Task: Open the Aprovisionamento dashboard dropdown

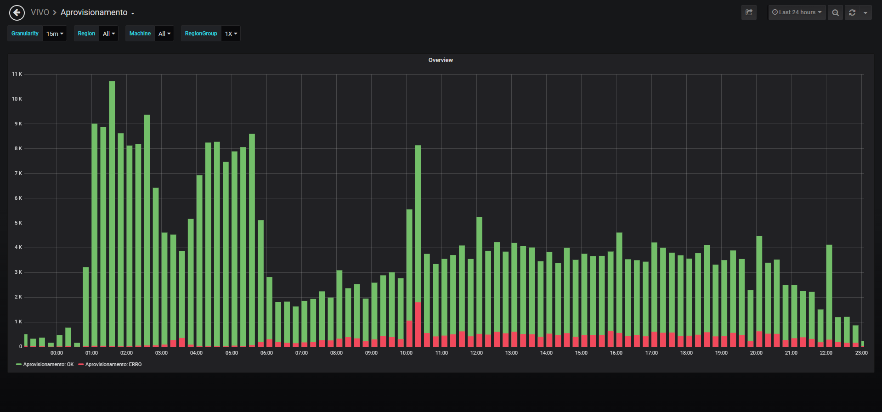Action: (x=97, y=12)
